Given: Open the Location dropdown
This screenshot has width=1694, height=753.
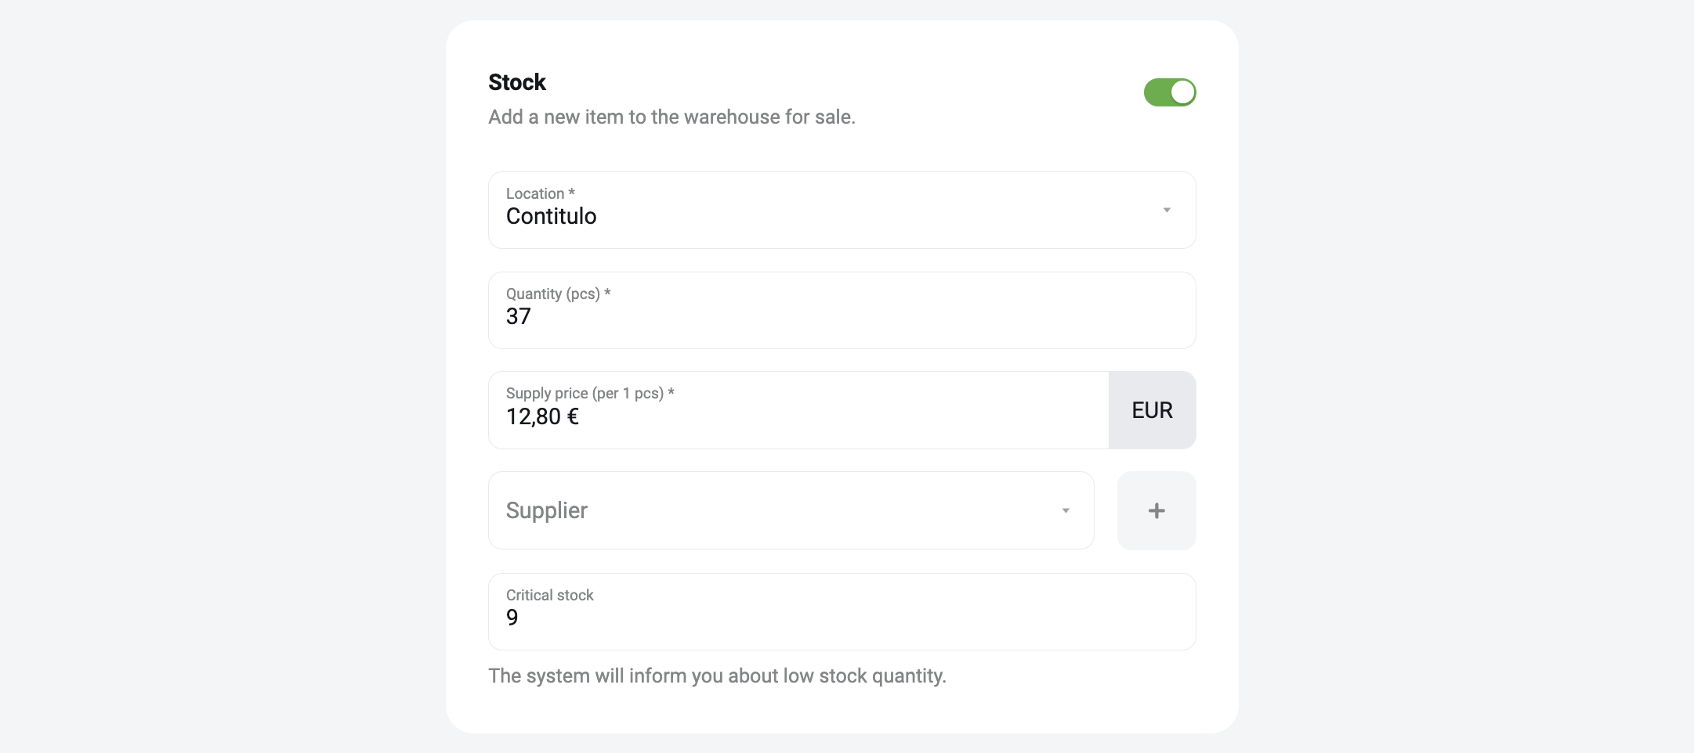Looking at the screenshot, I should (842, 211).
